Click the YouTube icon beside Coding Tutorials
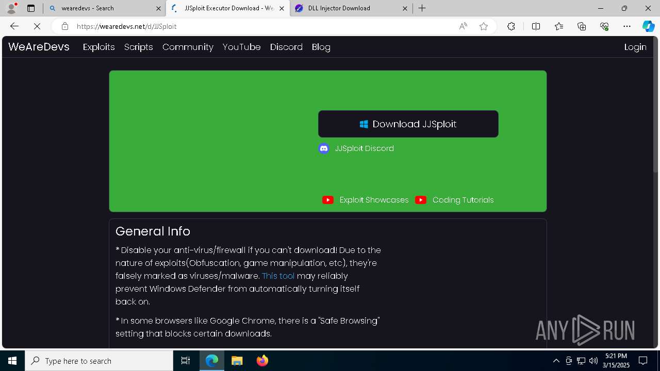 tap(421, 200)
